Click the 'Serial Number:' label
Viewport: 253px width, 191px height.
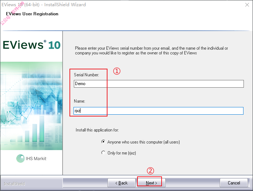(x=86, y=75)
